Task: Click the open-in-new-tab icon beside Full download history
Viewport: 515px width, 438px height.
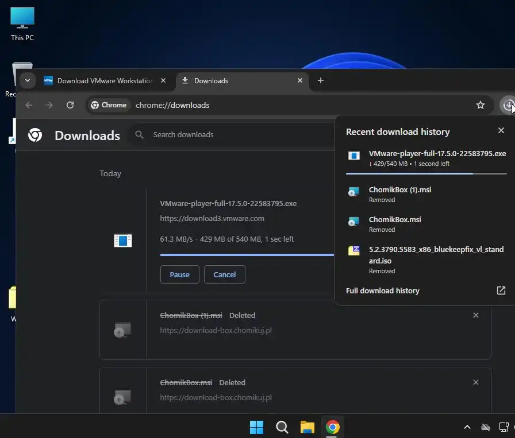Action: click(501, 290)
